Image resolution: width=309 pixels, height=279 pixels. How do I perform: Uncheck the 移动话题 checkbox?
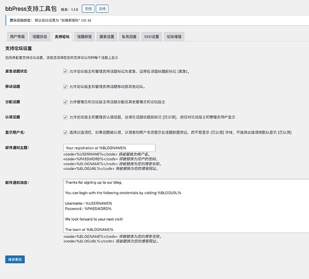[65, 87]
